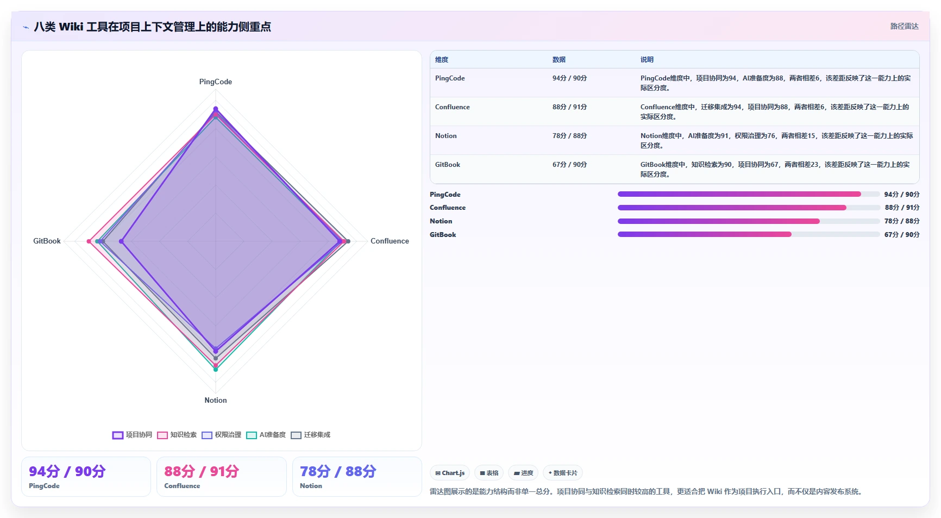Toggle the 知识检索 legend swatch
941x518 pixels.
162,435
